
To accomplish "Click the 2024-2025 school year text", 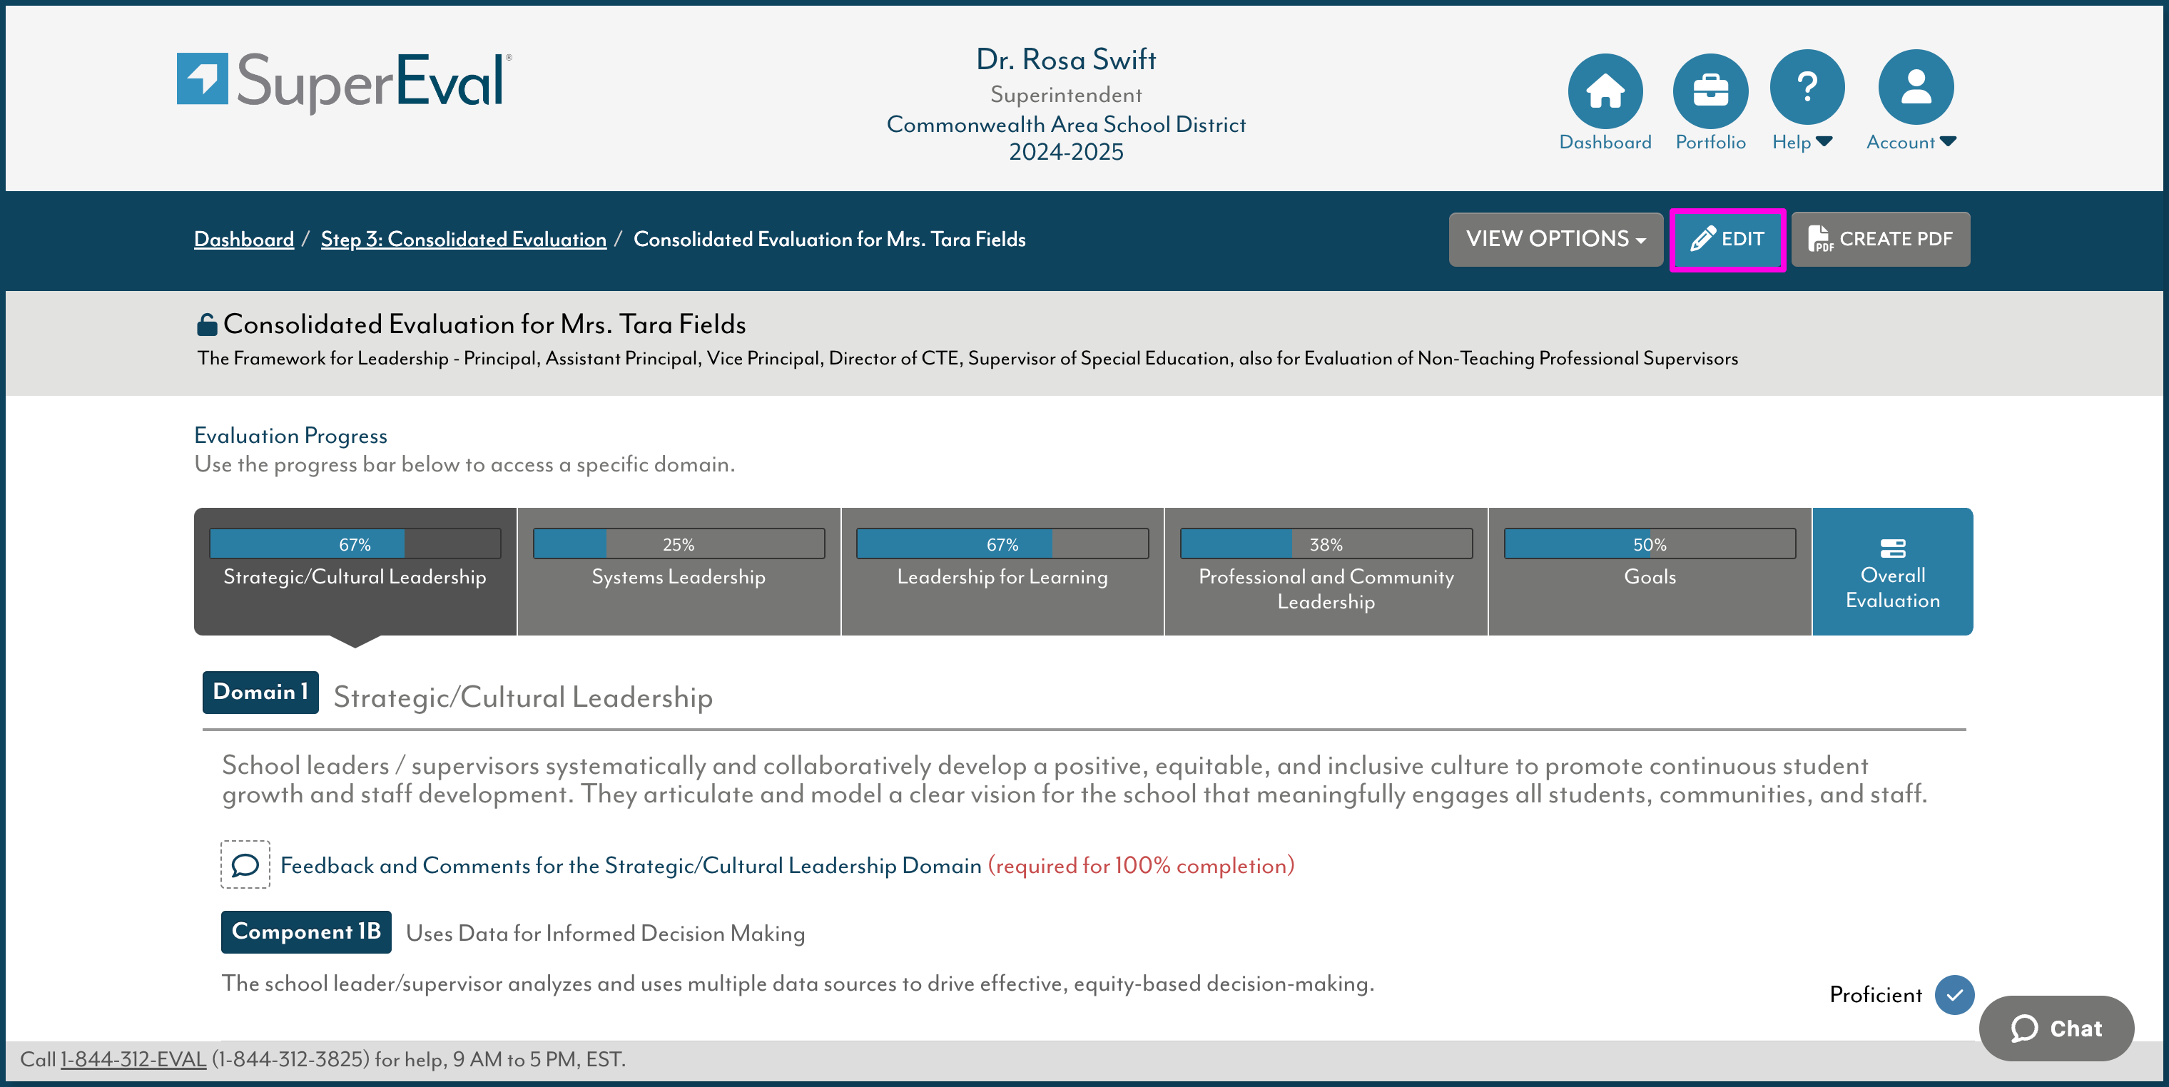I will [1066, 153].
